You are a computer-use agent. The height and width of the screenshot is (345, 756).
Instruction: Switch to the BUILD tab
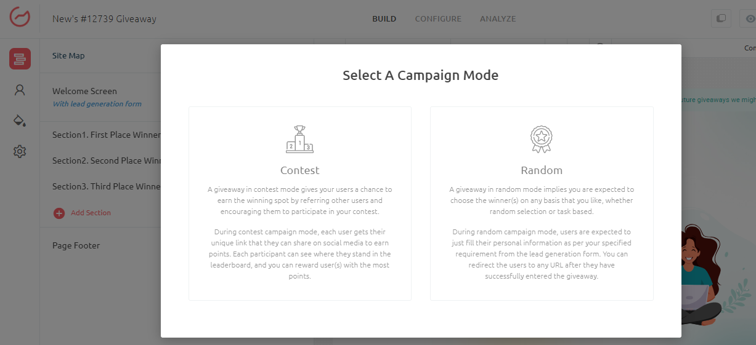tap(384, 19)
